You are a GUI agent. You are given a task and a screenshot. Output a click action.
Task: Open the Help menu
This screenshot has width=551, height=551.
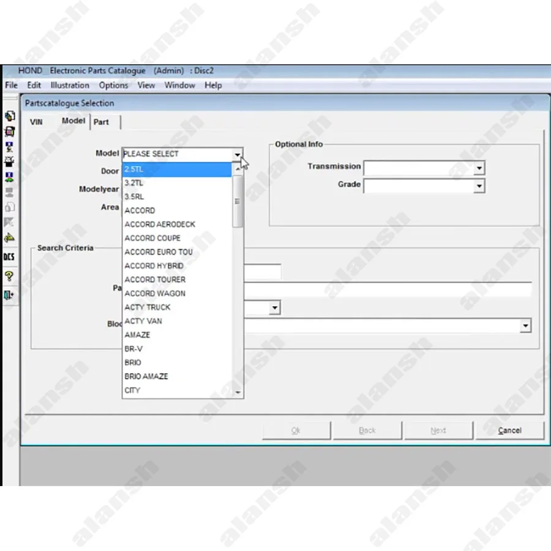[213, 85]
